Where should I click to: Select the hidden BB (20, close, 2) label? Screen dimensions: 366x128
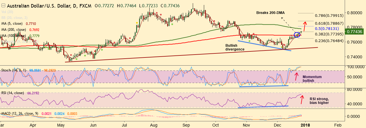pos(15,18)
